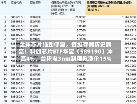Click growth rate value 102.7259
Image resolution: width=137 pixels, height=104 pixels.
tap(130, 66)
